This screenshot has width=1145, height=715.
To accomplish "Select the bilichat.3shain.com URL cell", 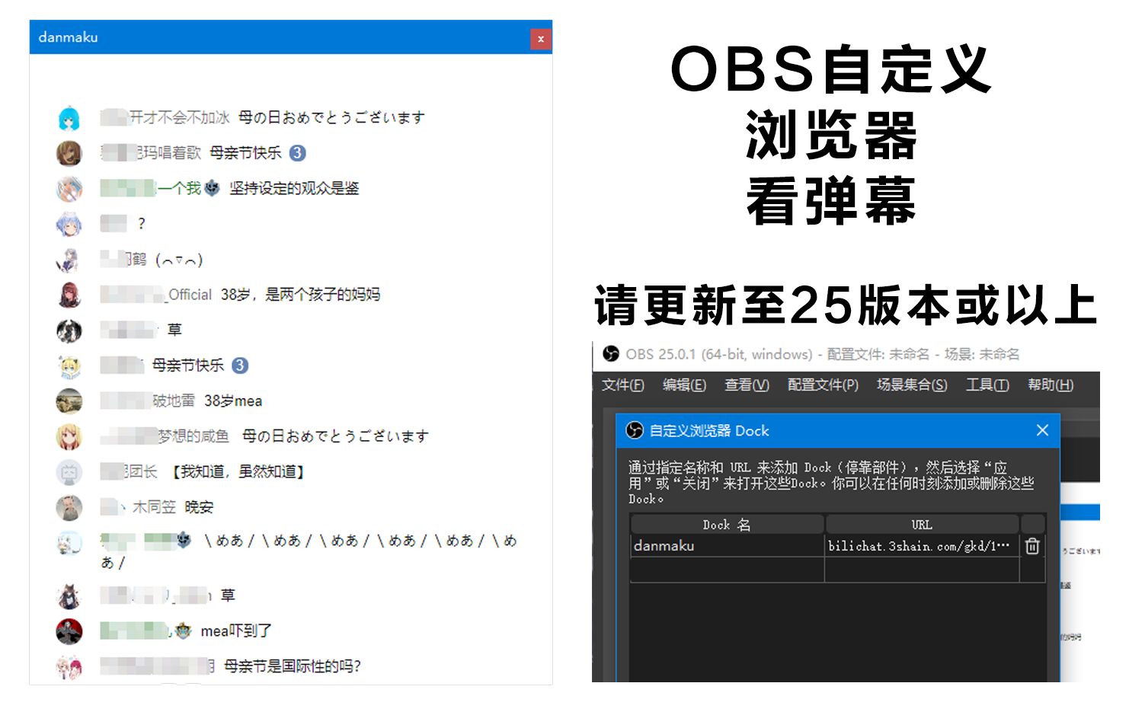I will (x=922, y=546).
